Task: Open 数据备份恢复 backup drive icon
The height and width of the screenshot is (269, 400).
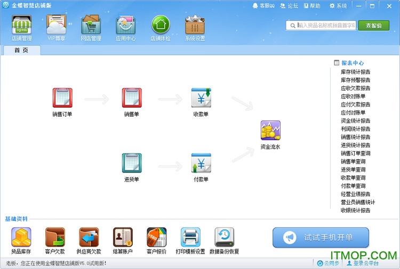Action: click(224, 237)
